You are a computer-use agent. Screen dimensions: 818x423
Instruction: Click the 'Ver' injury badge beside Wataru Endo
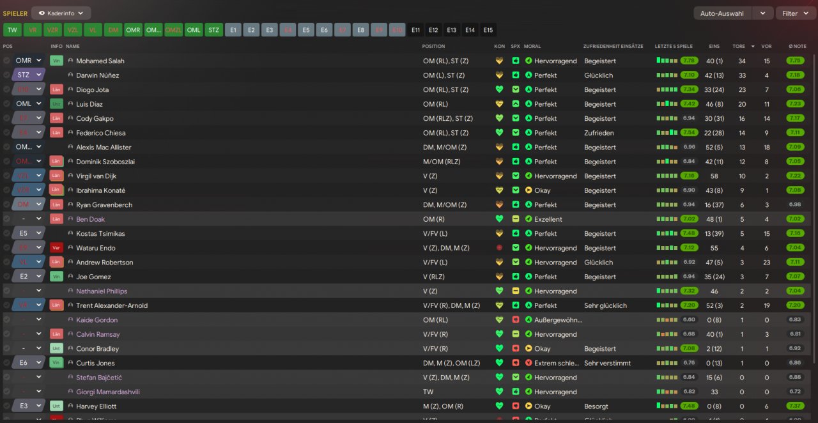click(x=56, y=248)
